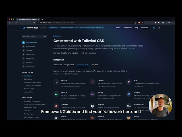
Task: Go to Blog in top navigation
Action: pyautogui.click(x=136, y=28)
